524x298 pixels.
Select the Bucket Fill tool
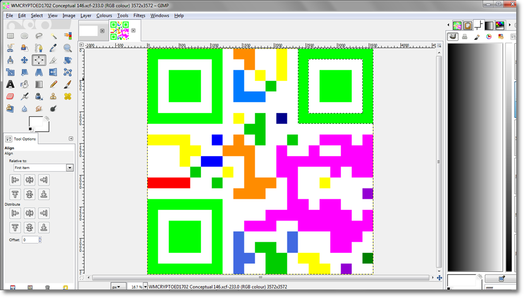pos(24,84)
